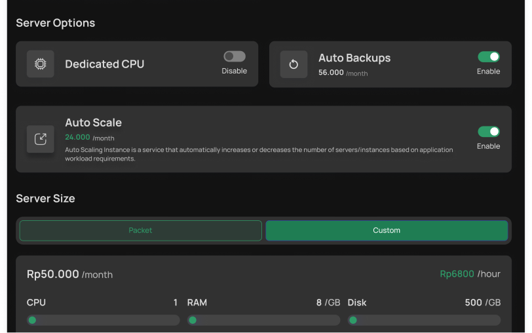The height and width of the screenshot is (333, 532).
Task: Click the Auto Scale expand-arrow icon
Action: [41, 139]
